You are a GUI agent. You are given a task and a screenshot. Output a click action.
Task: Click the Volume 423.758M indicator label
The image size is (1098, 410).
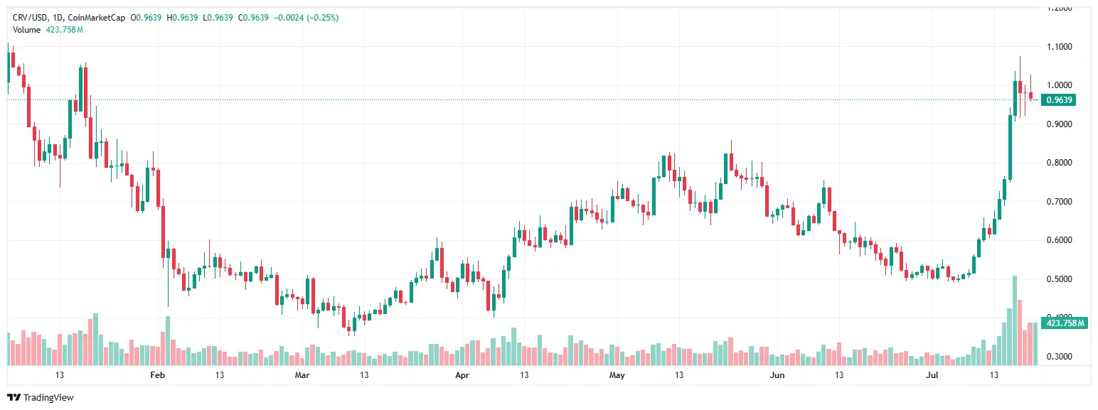pos(48,29)
